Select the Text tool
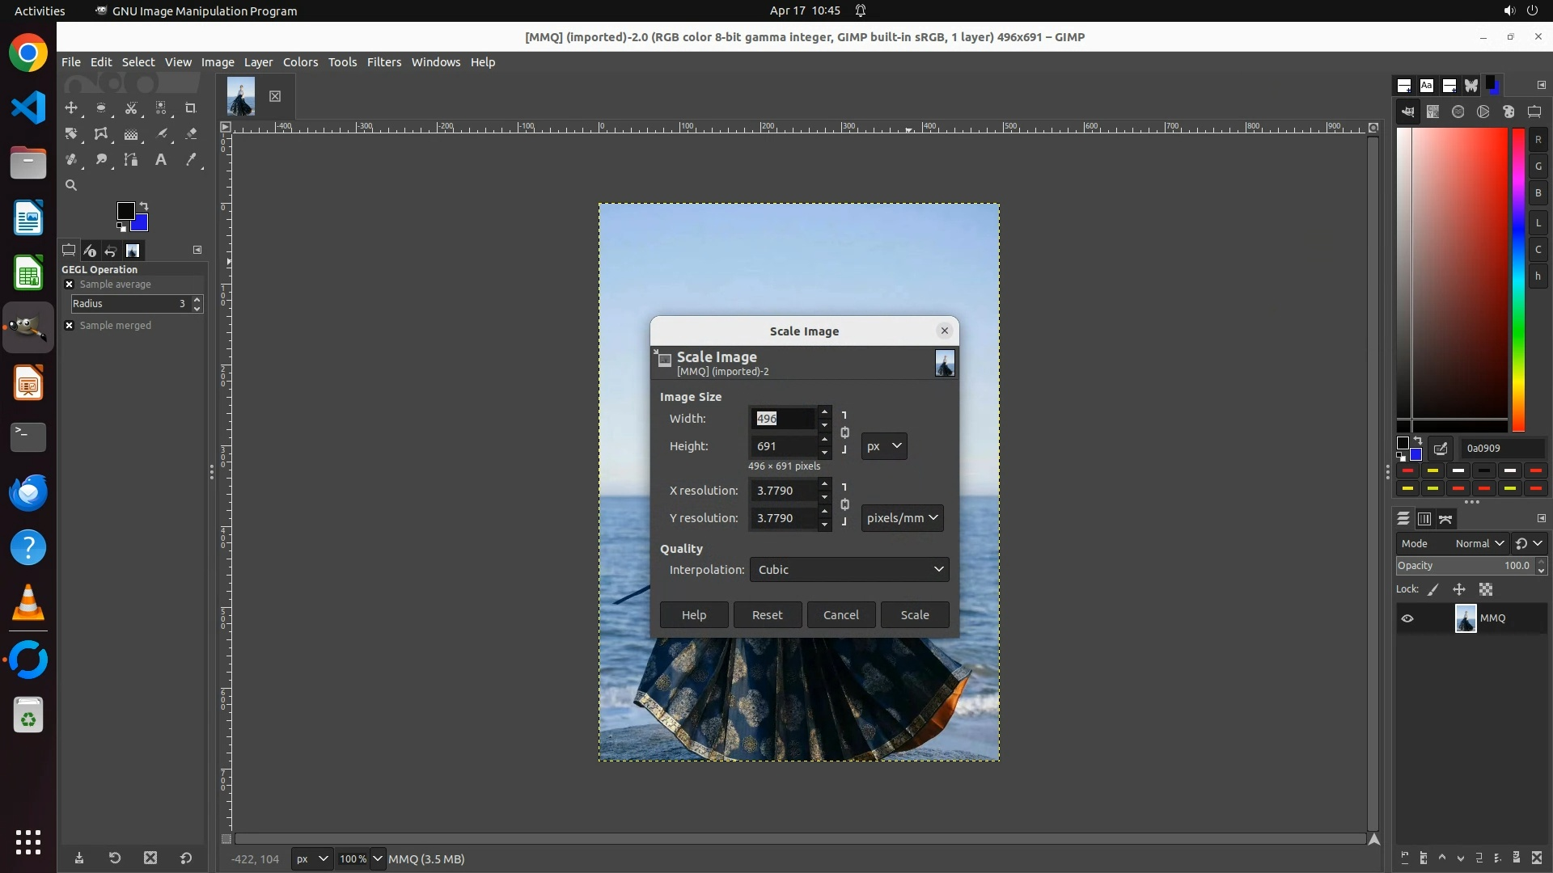 coord(161,160)
